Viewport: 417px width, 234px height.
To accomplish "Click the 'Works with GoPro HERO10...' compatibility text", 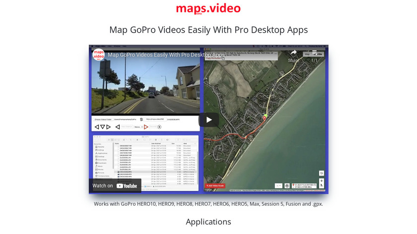I will 208,204.
